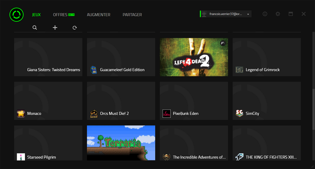Viewport: 315px width, 169px height.
Task: Click The Incredible Adventures of... title
Action: [x=199, y=157]
